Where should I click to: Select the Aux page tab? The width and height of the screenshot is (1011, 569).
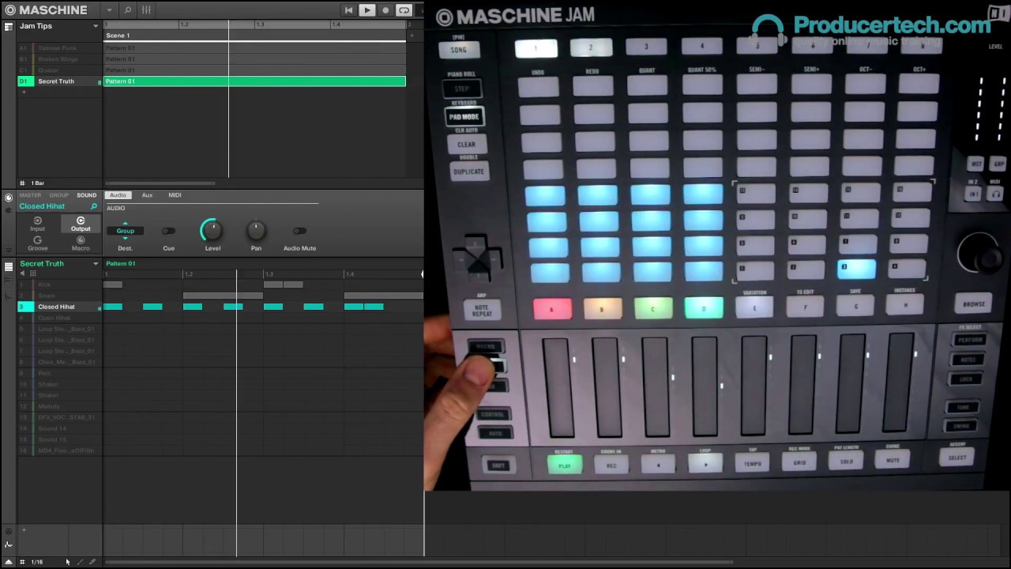click(x=147, y=195)
